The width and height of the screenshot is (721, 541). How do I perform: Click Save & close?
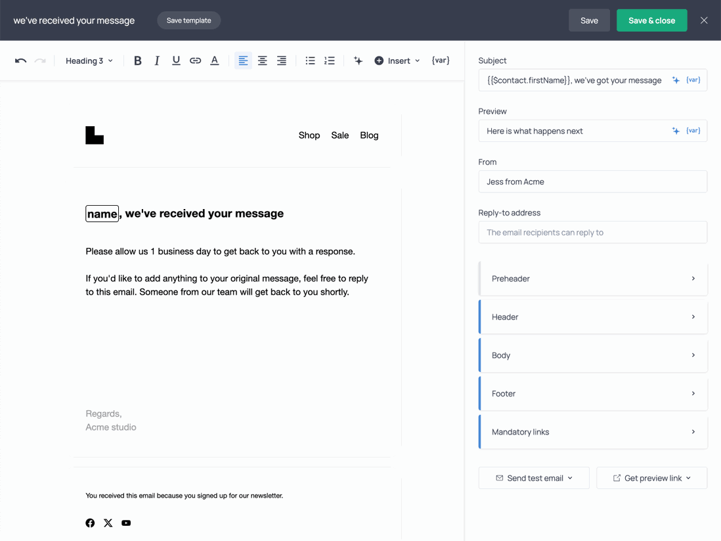click(651, 20)
